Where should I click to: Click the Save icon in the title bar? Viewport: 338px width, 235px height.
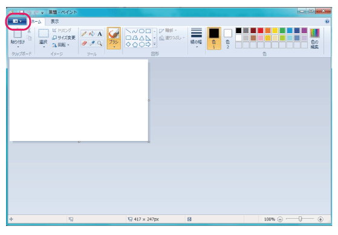coord(22,12)
